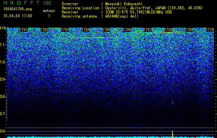Click the 1707 time marker
This screenshot has width=217, height=138.
coord(148,30)
